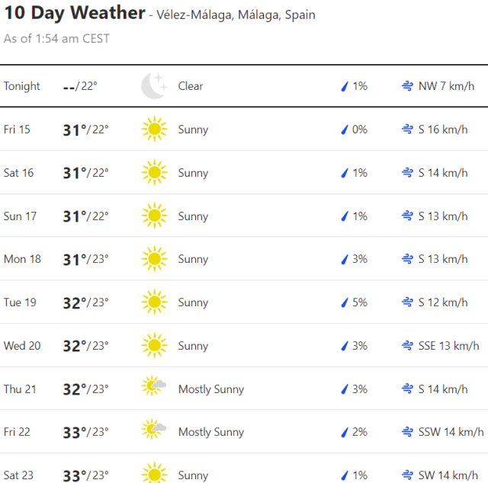Click the 5% precipitation value on Tue 19
Viewport: 488px width, 483px height.
[359, 302]
